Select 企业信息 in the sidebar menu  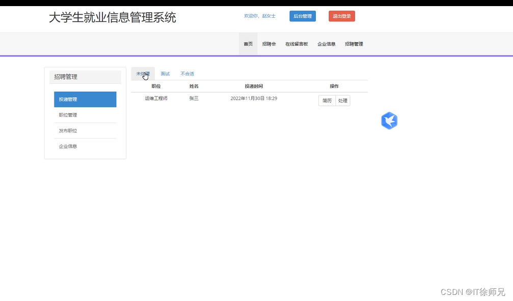tap(85, 146)
